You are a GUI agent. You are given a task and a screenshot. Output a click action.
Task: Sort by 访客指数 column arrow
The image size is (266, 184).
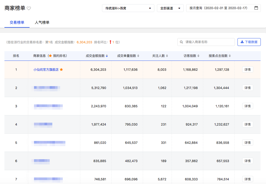pos(198,56)
